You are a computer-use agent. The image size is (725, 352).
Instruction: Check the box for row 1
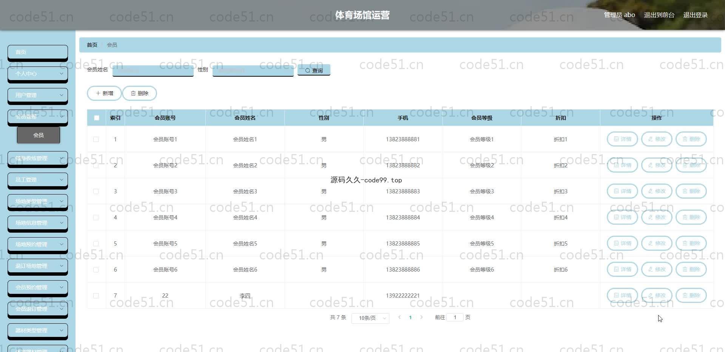[96, 139]
